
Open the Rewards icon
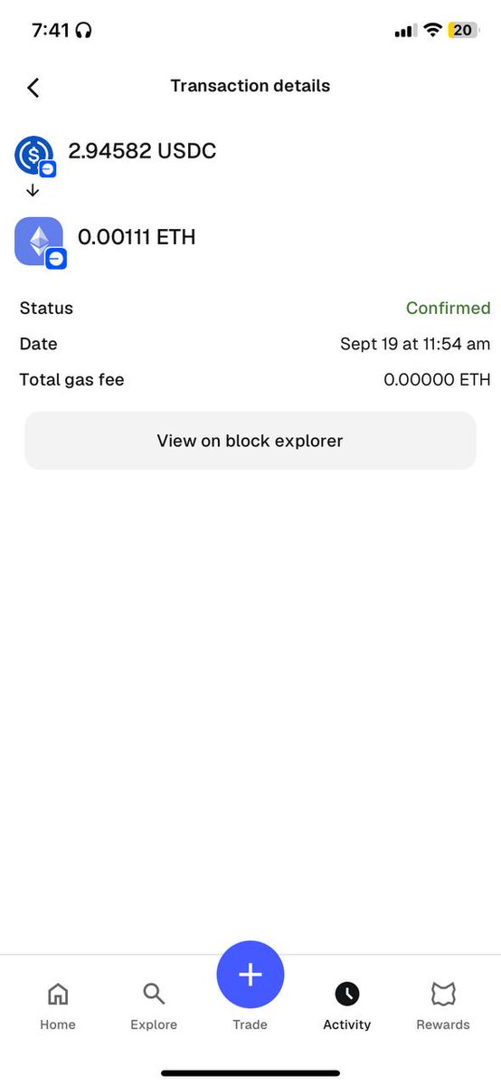pyautogui.click(x=443, y=995)
